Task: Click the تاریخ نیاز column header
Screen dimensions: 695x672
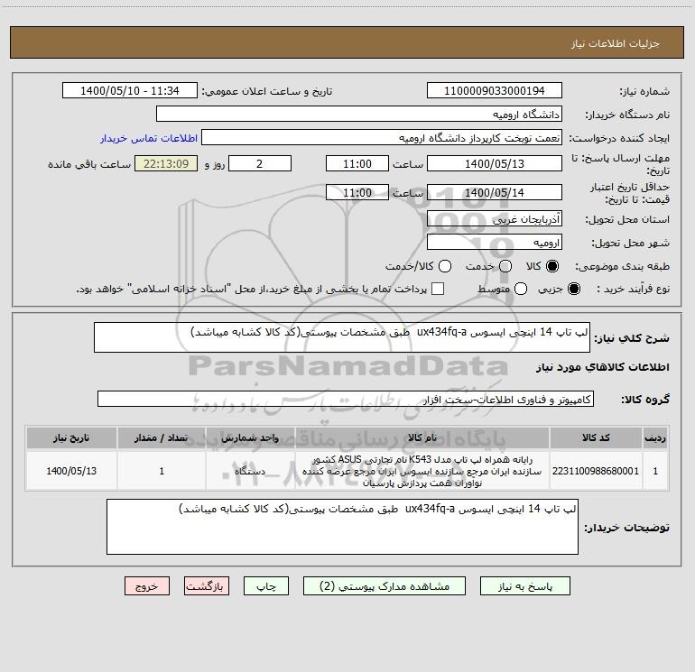Action: click(x=71, y=437)
